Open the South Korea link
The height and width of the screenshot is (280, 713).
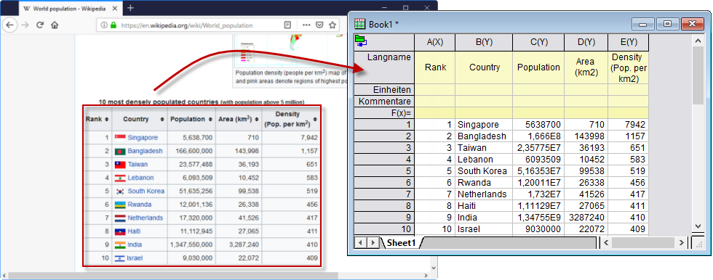pyautogui.click(x=146, y=192)
